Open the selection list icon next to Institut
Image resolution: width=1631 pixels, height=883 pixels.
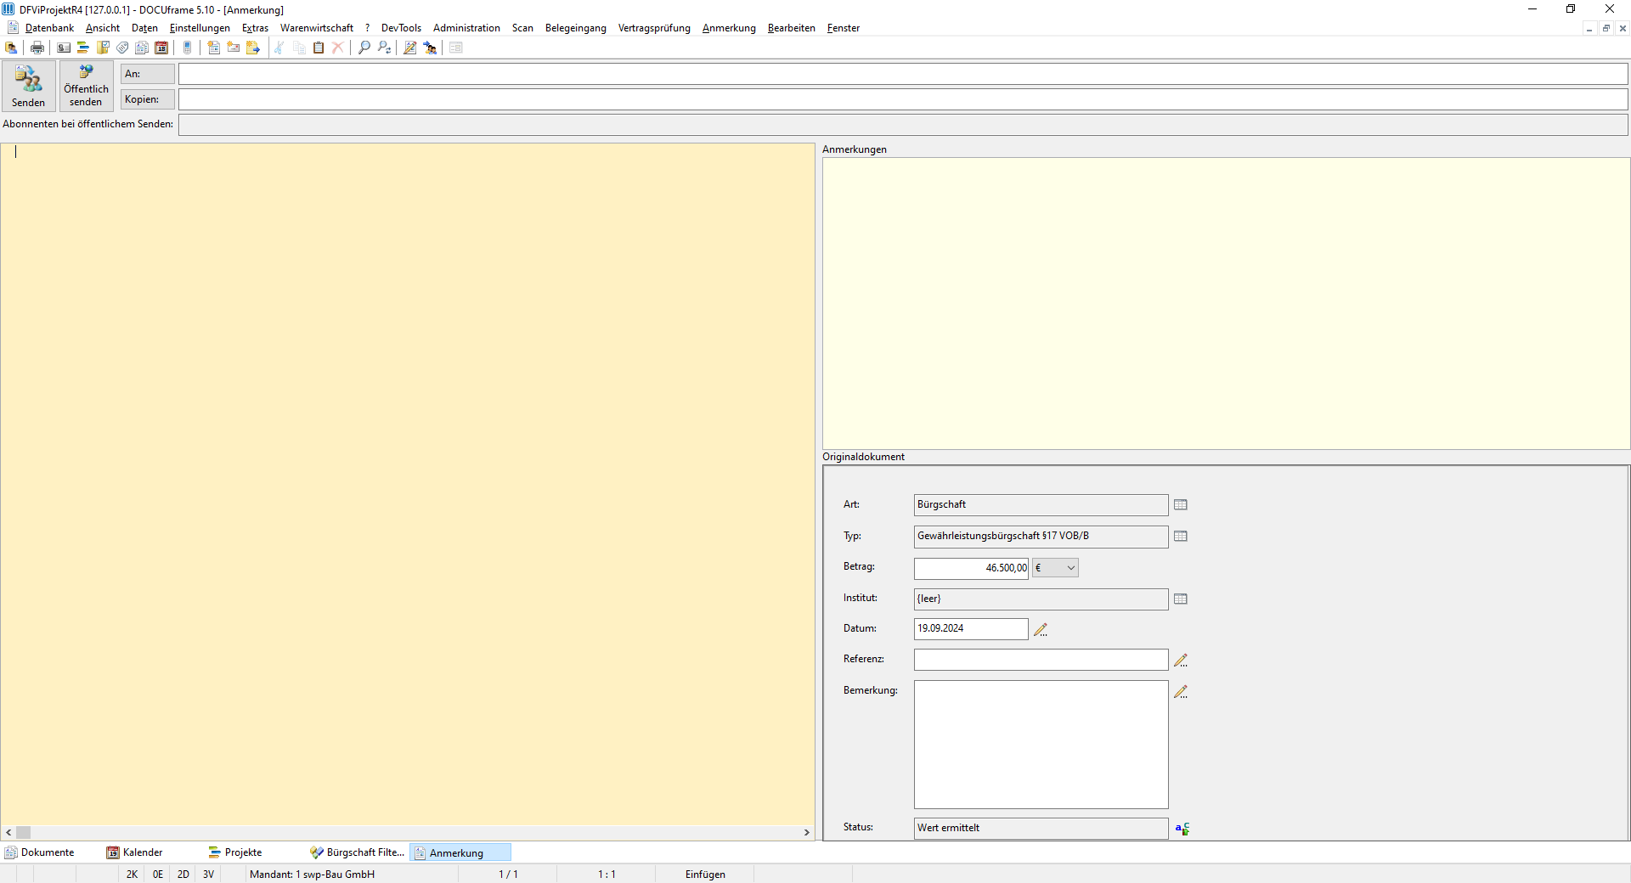tap(1181, 599)
